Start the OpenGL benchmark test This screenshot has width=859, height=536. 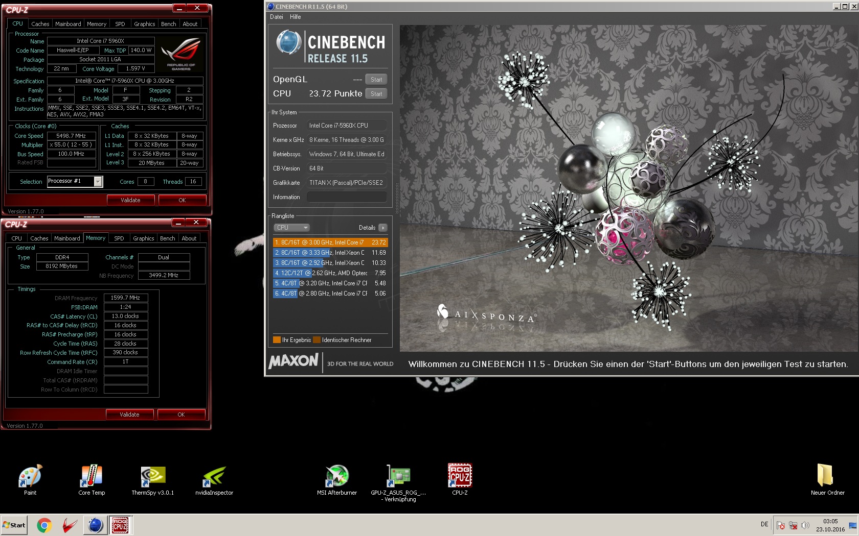click(376, 79)
